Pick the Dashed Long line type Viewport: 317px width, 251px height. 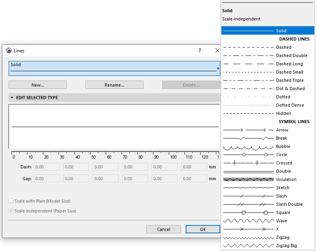pos(268,64)
